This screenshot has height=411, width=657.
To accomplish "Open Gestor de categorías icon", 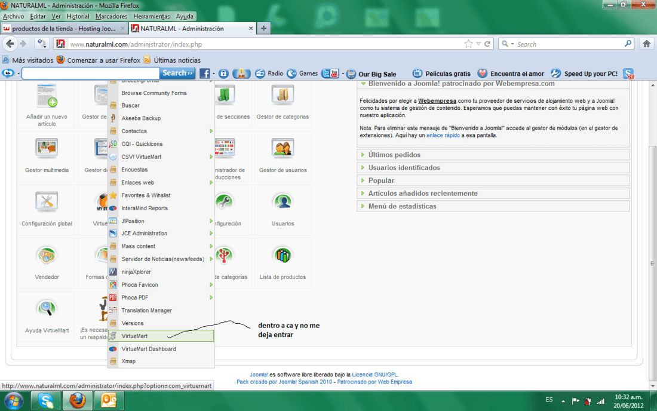I will tap(283, 95).
